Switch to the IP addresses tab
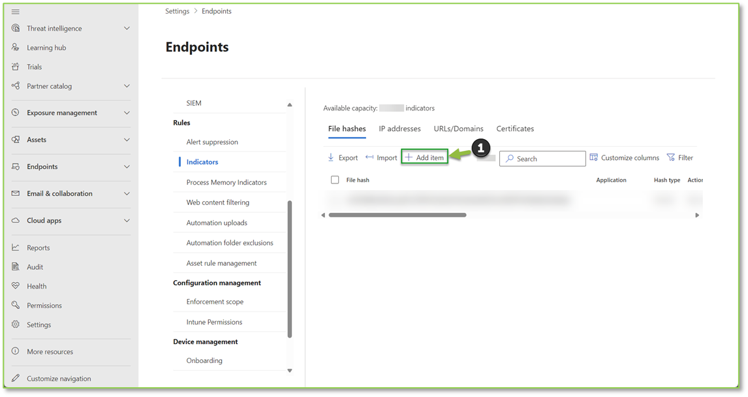748x397 pixels. tap(399, 129)
